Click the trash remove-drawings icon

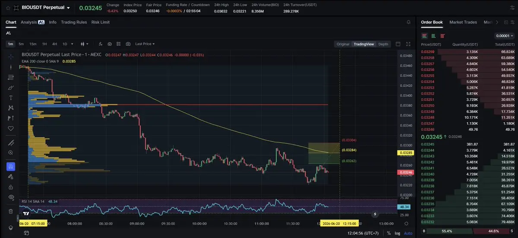pyautogui.click(x=11, y=211)
